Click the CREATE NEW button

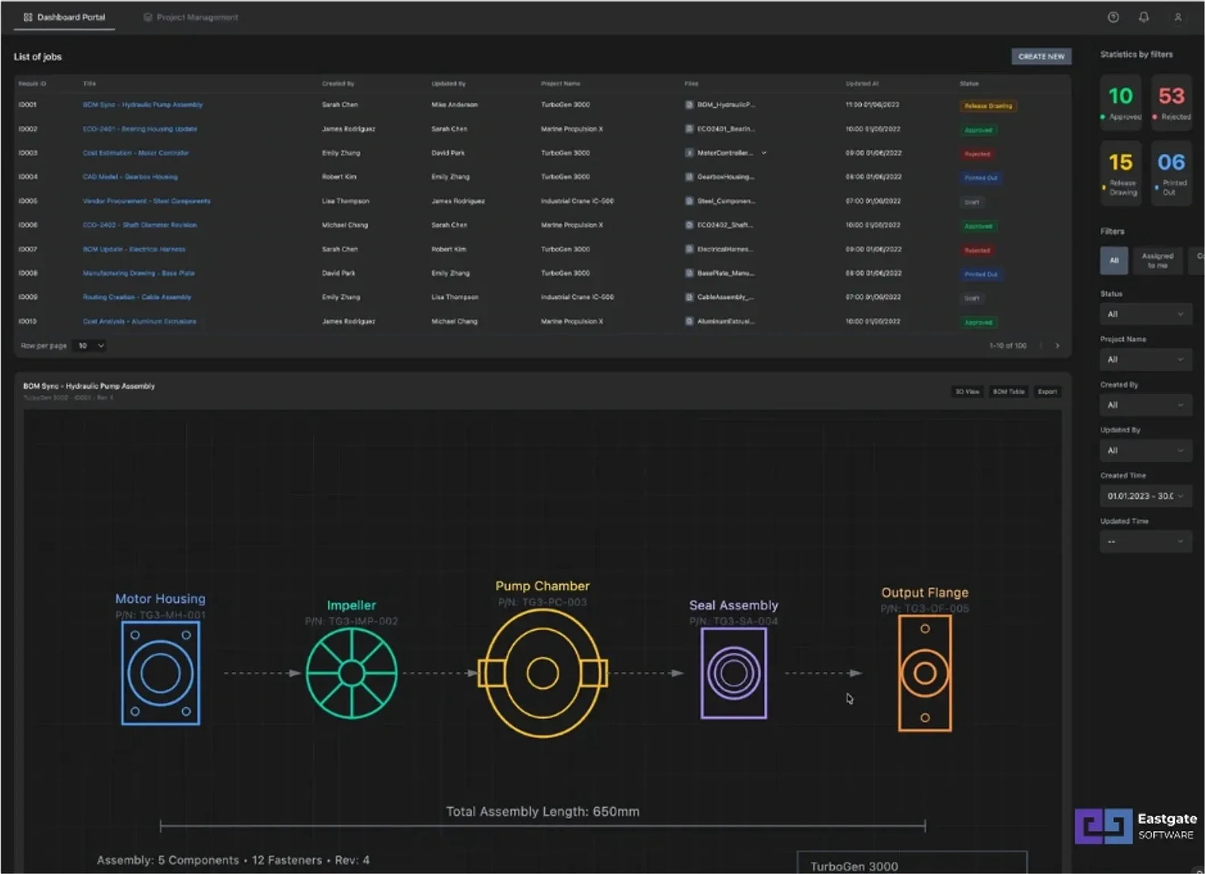(1041, 56)
